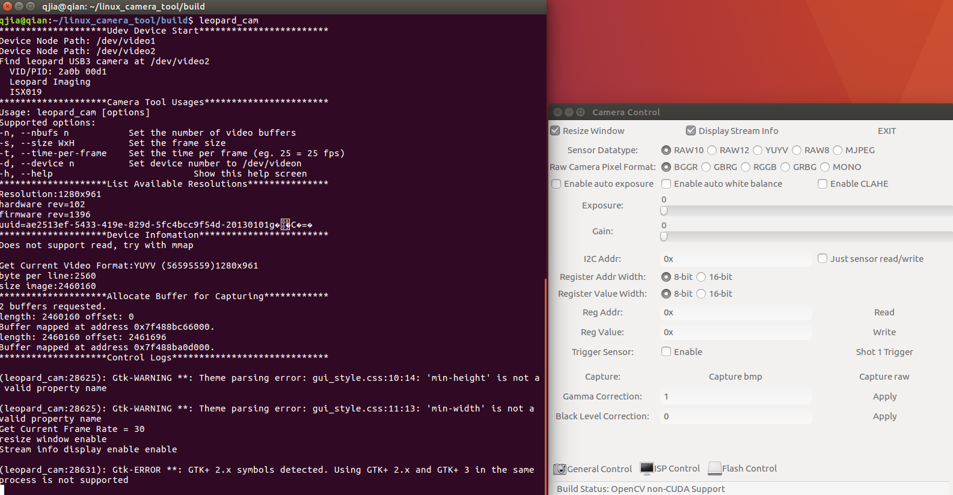This screenshot has width=953, height=495.
Task: Apply the Gamma Correction value
Action: coord(884,396)
